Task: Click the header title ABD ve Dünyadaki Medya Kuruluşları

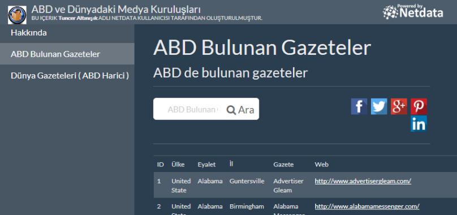Action: (x=116, y=9)
